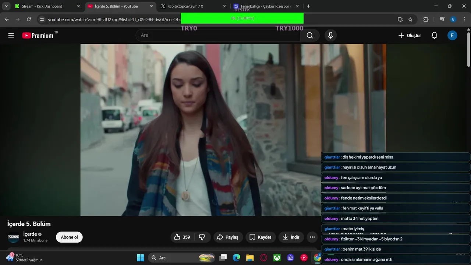View site information icon in address bar
The height and width of the screenshot is (265, 471).
[42, 19]
